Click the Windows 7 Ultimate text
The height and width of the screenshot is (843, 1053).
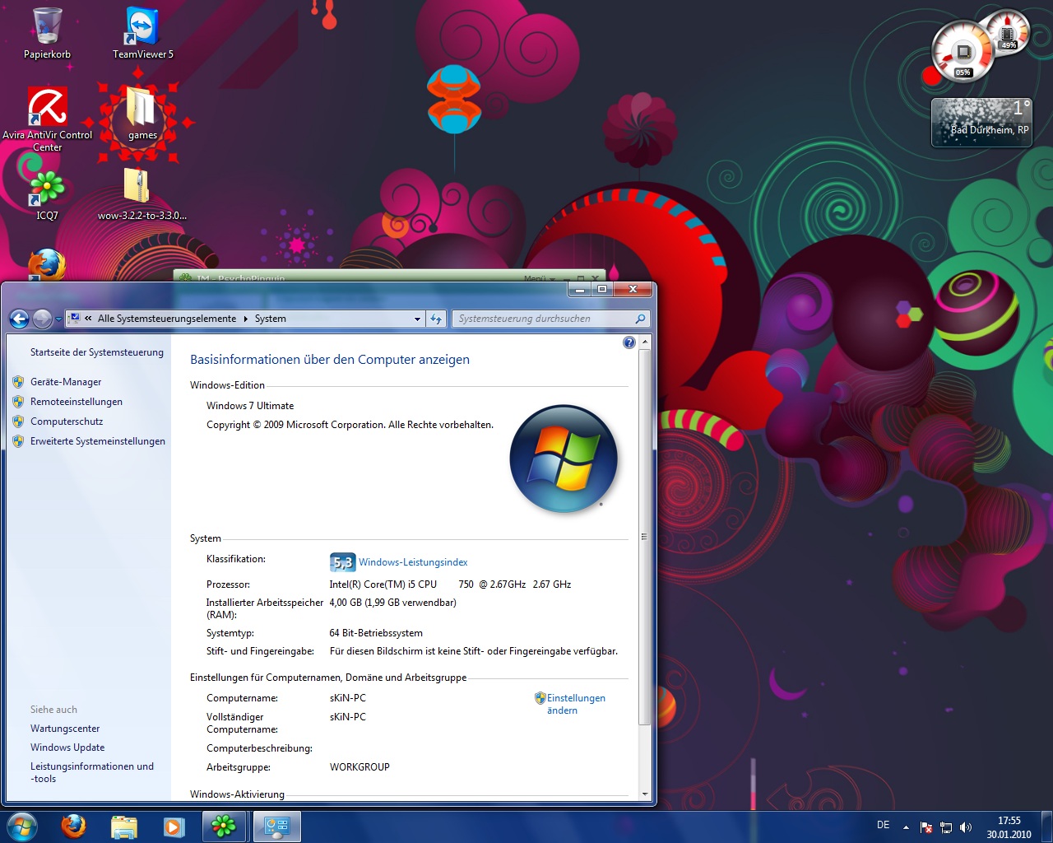[x=250, y=406]
